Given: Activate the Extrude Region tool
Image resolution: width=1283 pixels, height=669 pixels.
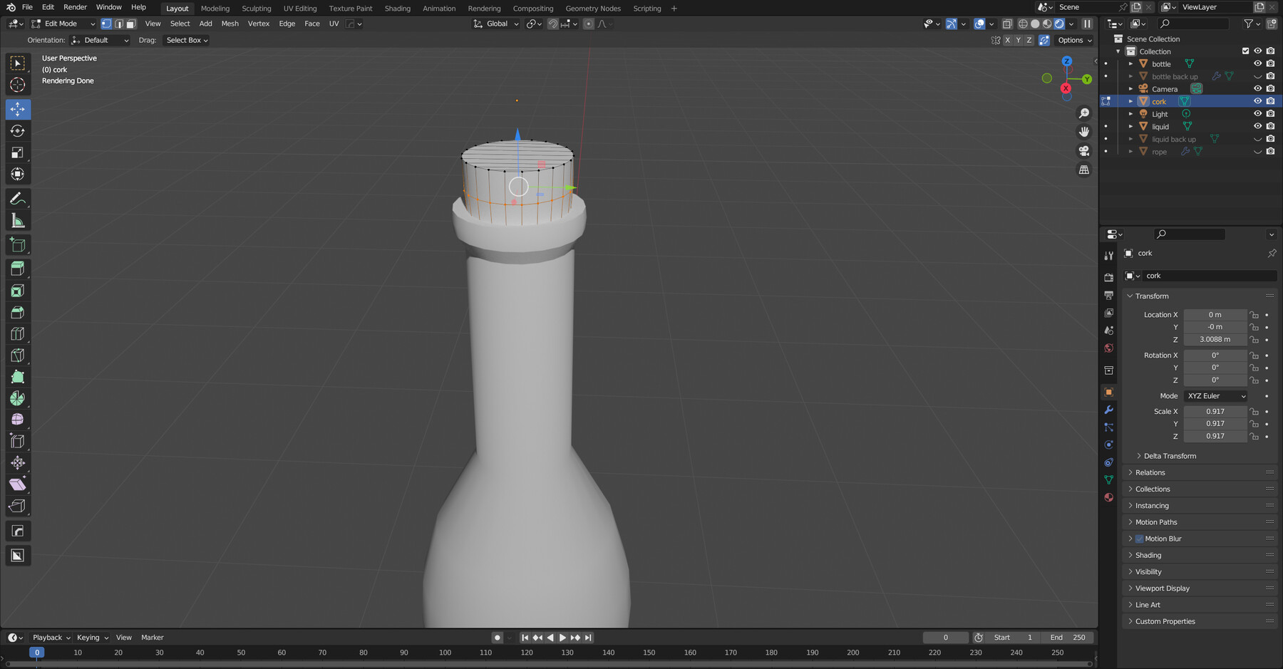Looking at the screenshot, I should 18,268.
